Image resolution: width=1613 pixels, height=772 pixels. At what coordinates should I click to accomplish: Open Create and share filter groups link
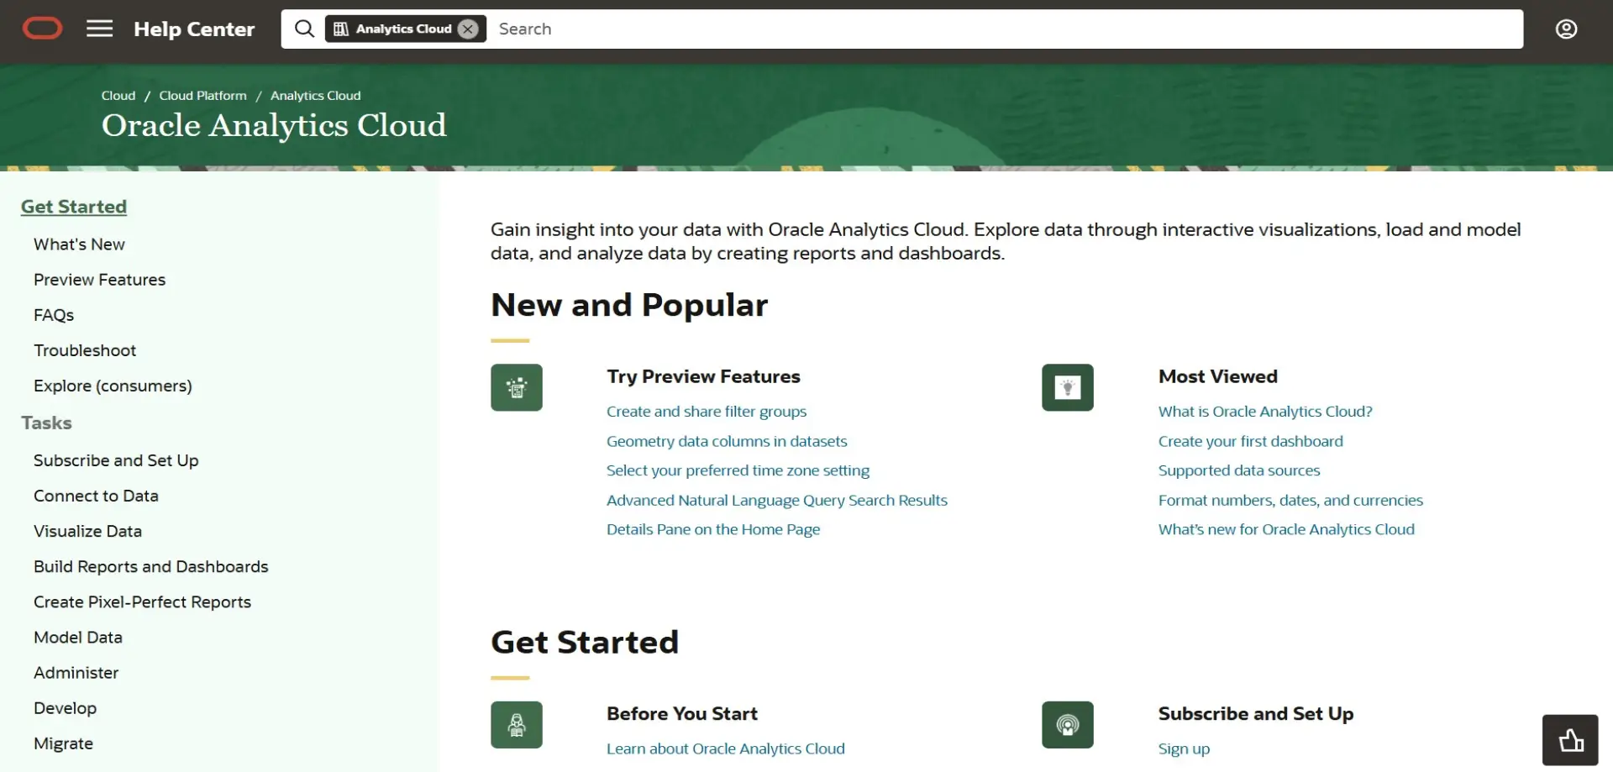pos(707,412)
